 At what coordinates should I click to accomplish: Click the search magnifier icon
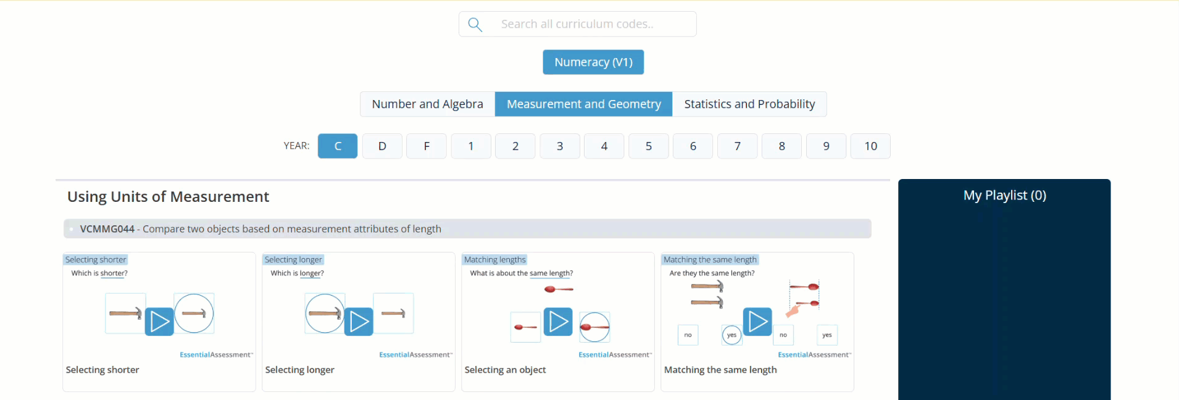(475, 24)
